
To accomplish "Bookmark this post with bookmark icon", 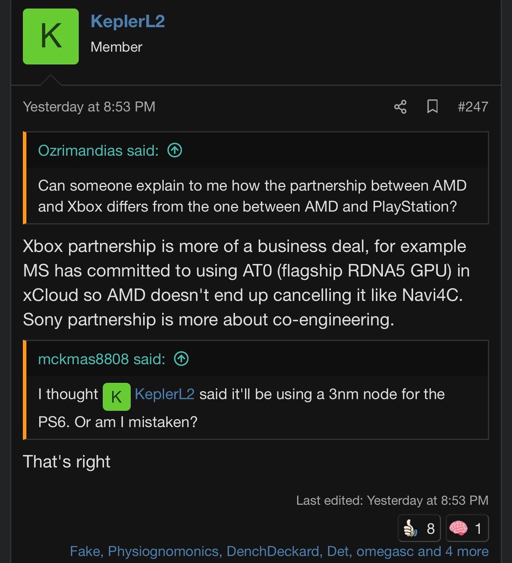I will (432, 107).
